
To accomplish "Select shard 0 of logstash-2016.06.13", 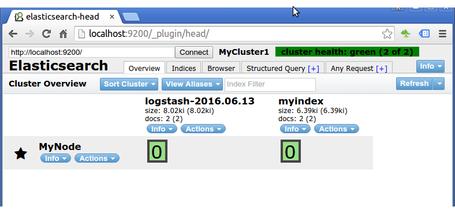I will click(157, 151).
